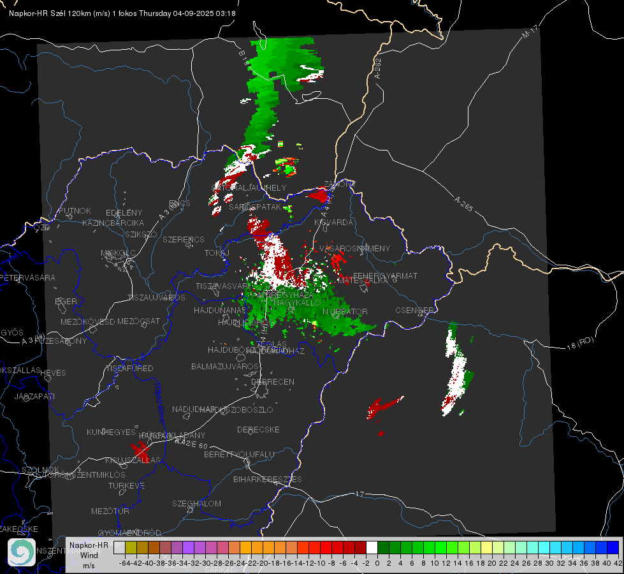Click the A-265 road label

463,203
